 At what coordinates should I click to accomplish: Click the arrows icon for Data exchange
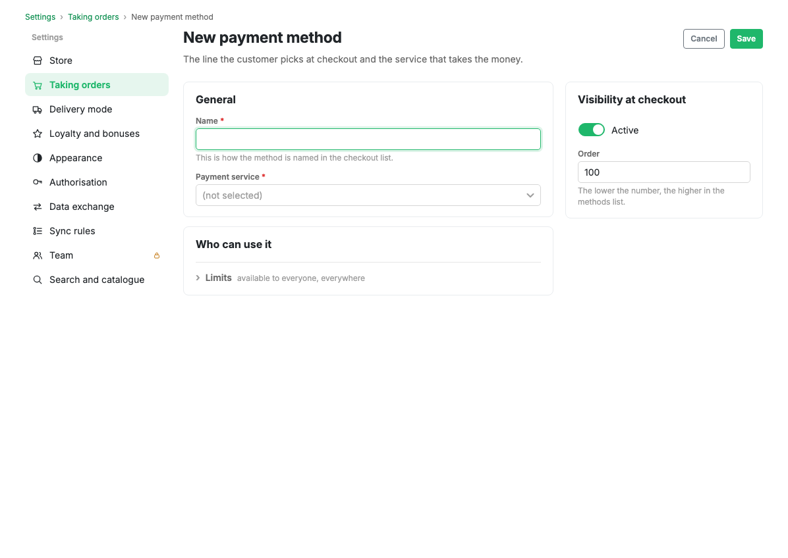click(x=38, y=207)
